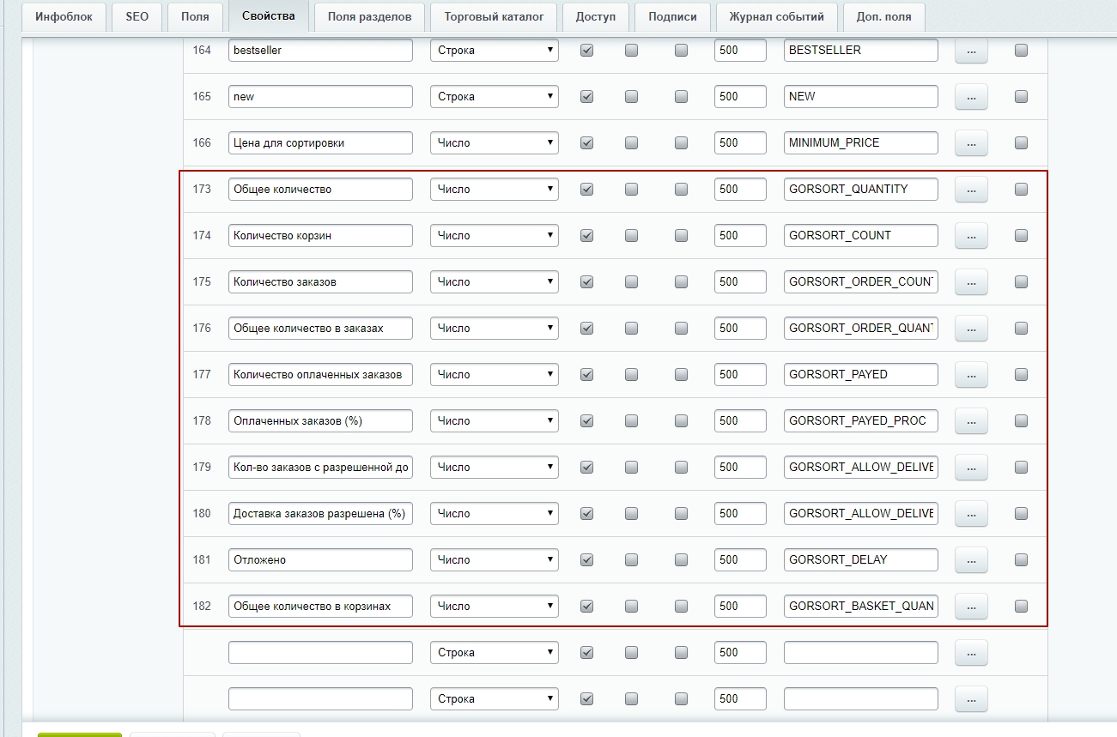Click ellipsis button for MINIMUM_PRICE property
The height and width of the screenshot is (737, 1117).
point(971,143)
